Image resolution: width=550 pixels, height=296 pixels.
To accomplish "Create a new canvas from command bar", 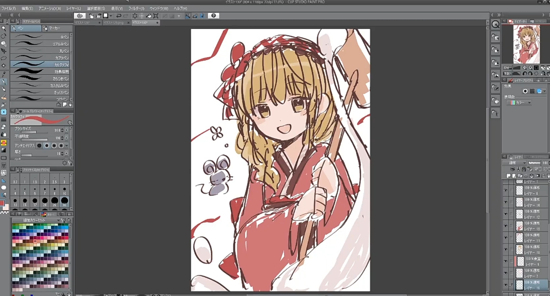I will tap(91, 16).
